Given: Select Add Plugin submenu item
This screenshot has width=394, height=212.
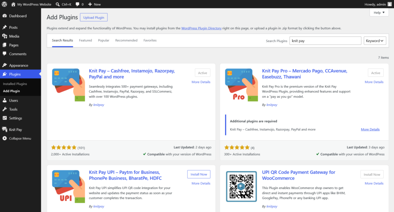Looking at the screenshot, I should click(x=11, y=91).
